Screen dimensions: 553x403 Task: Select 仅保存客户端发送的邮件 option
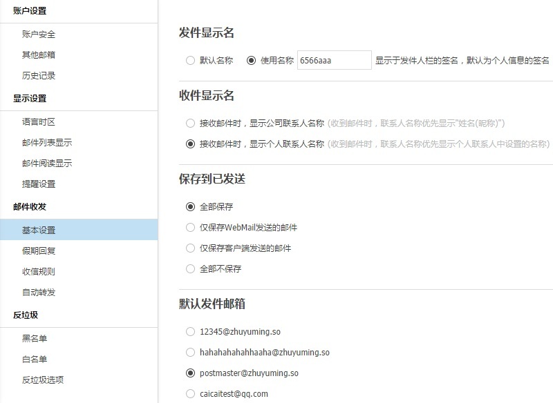point(190,248)
